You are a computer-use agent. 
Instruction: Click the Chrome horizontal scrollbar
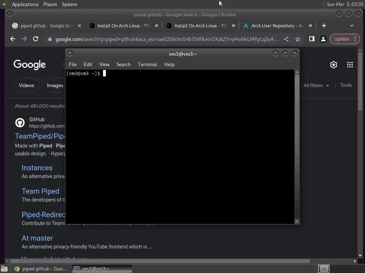point(159,261)
